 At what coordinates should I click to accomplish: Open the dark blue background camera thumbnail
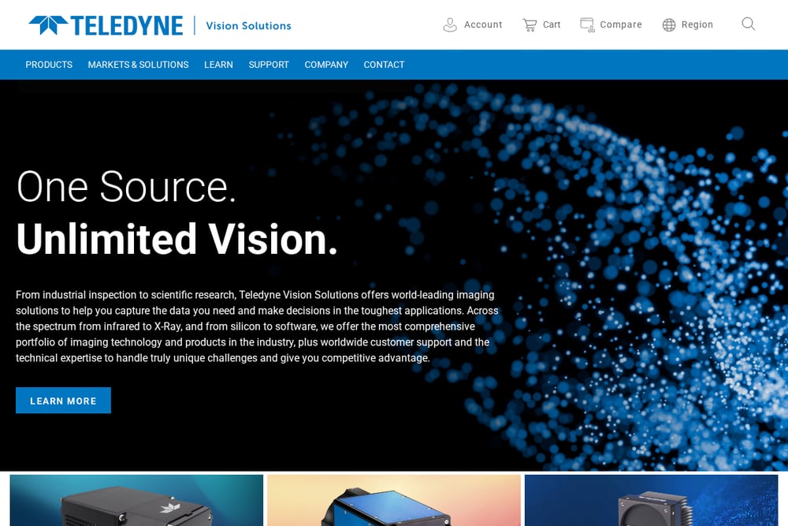coord(652,500)
